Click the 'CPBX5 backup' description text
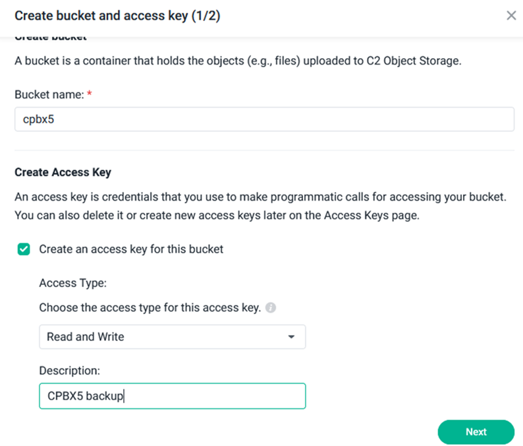This screenshot has width=523, height=446. [x=86, y=396]
